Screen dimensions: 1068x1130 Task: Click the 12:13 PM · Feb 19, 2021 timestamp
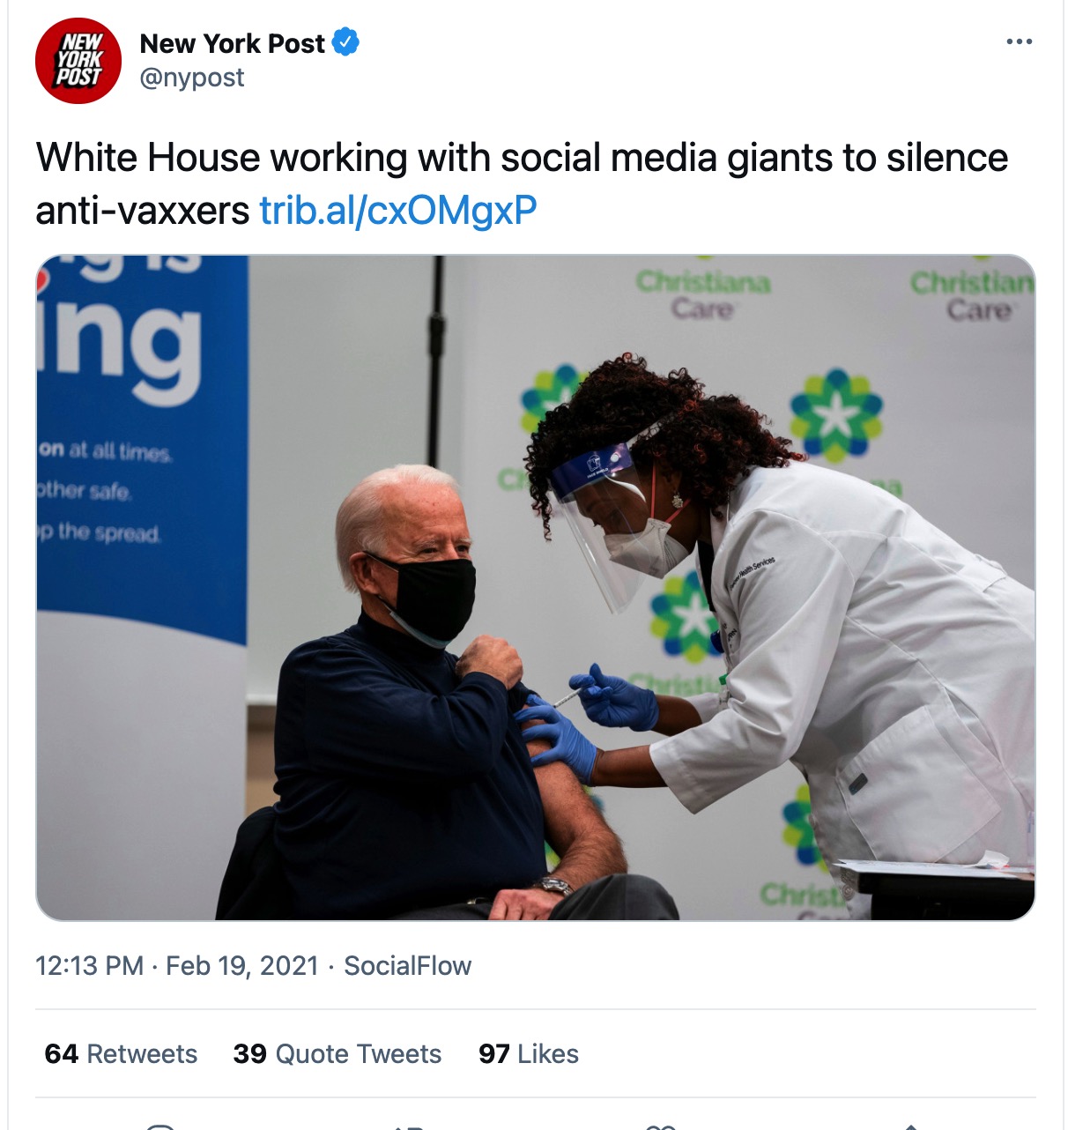coord(176,966)
